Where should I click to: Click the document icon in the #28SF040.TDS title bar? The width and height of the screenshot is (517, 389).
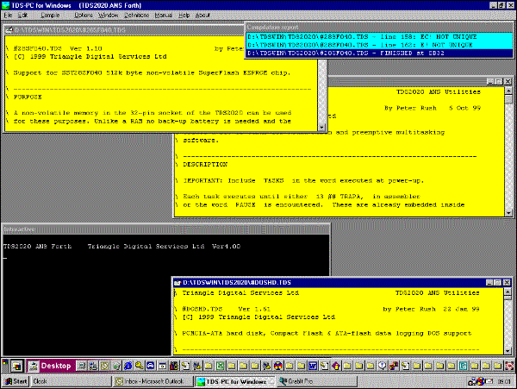point(9,30)
